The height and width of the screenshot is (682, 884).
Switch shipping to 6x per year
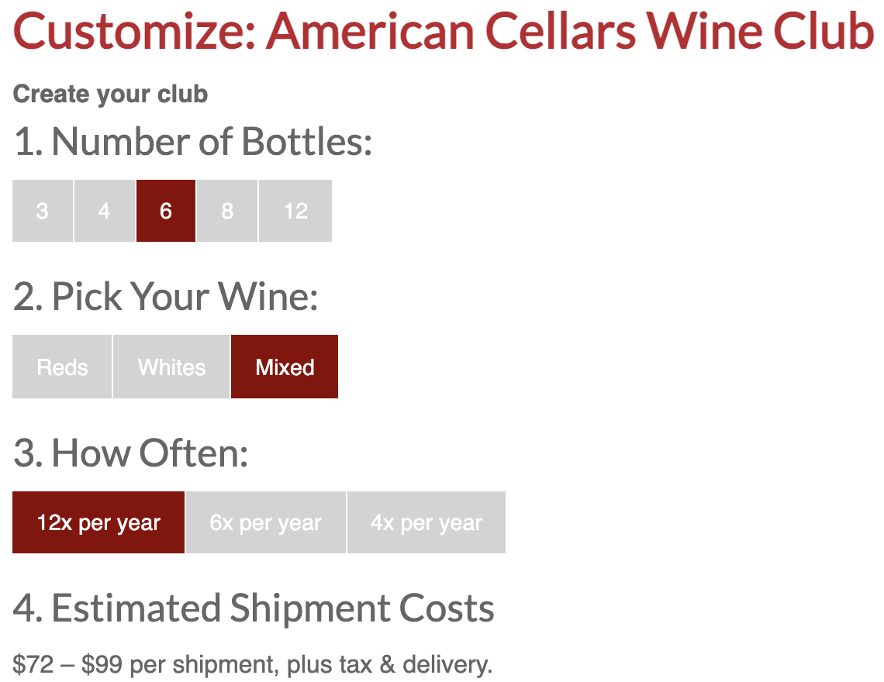pyautogui.click(x=265, y=522)
